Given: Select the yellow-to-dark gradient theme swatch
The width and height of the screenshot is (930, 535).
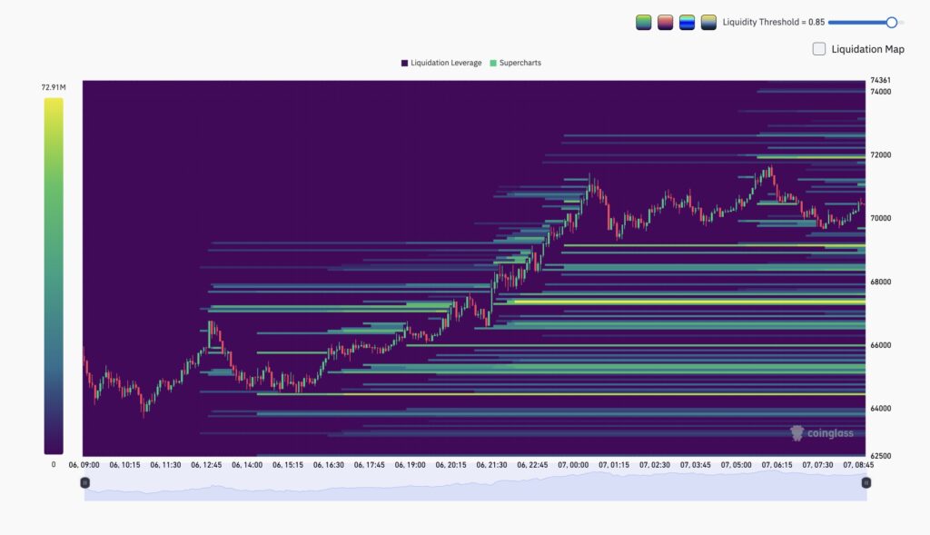Looking at the screenshot, I should [x=709, y=23].
